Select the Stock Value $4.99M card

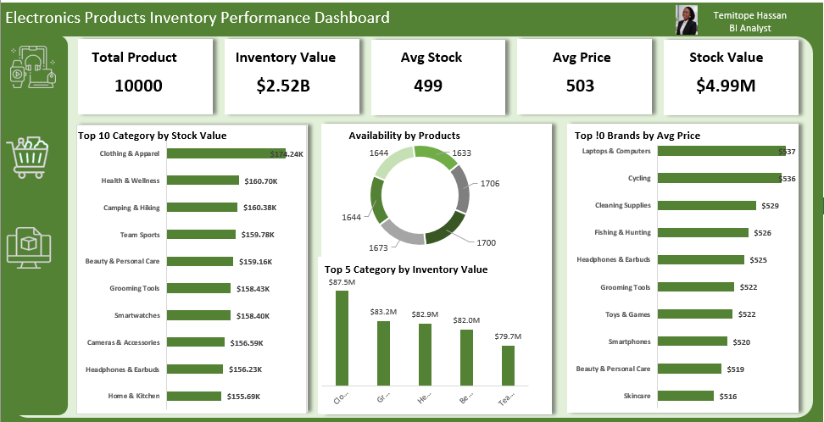click(x=731, y=76)
